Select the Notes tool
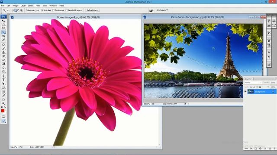 (x=3, y=92)
